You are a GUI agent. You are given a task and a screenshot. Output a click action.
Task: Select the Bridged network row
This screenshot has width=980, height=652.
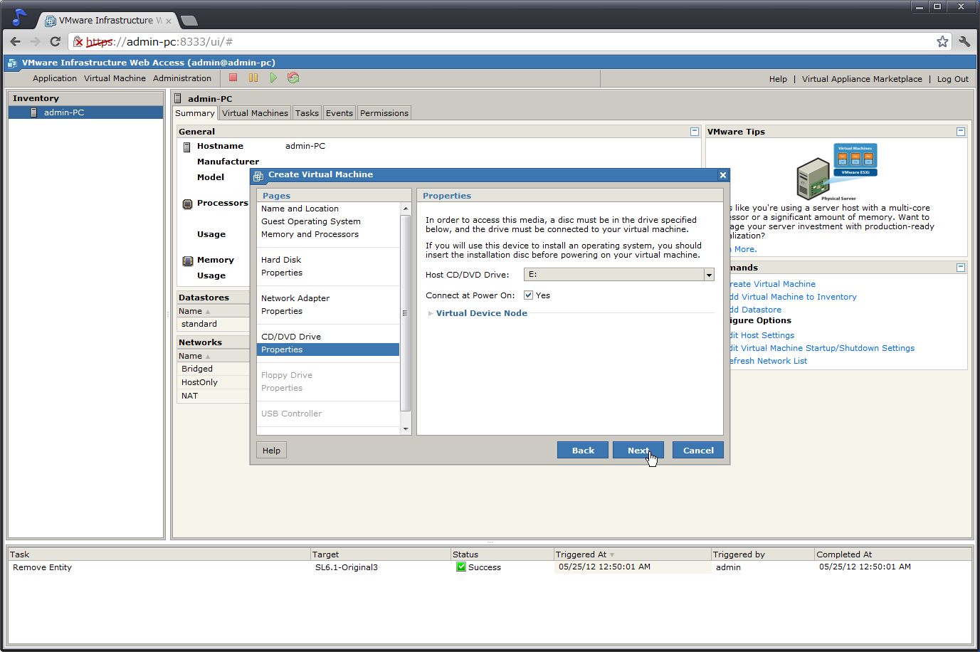click(213, 369)
